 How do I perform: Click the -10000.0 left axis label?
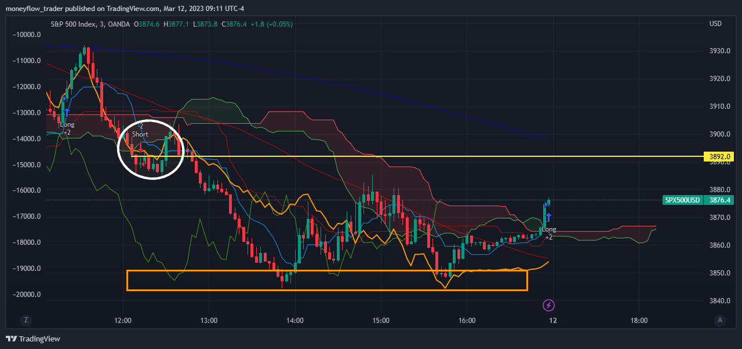click(26, 35)
